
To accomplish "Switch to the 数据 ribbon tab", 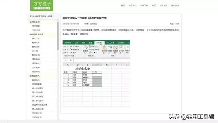I will point(83,43).
